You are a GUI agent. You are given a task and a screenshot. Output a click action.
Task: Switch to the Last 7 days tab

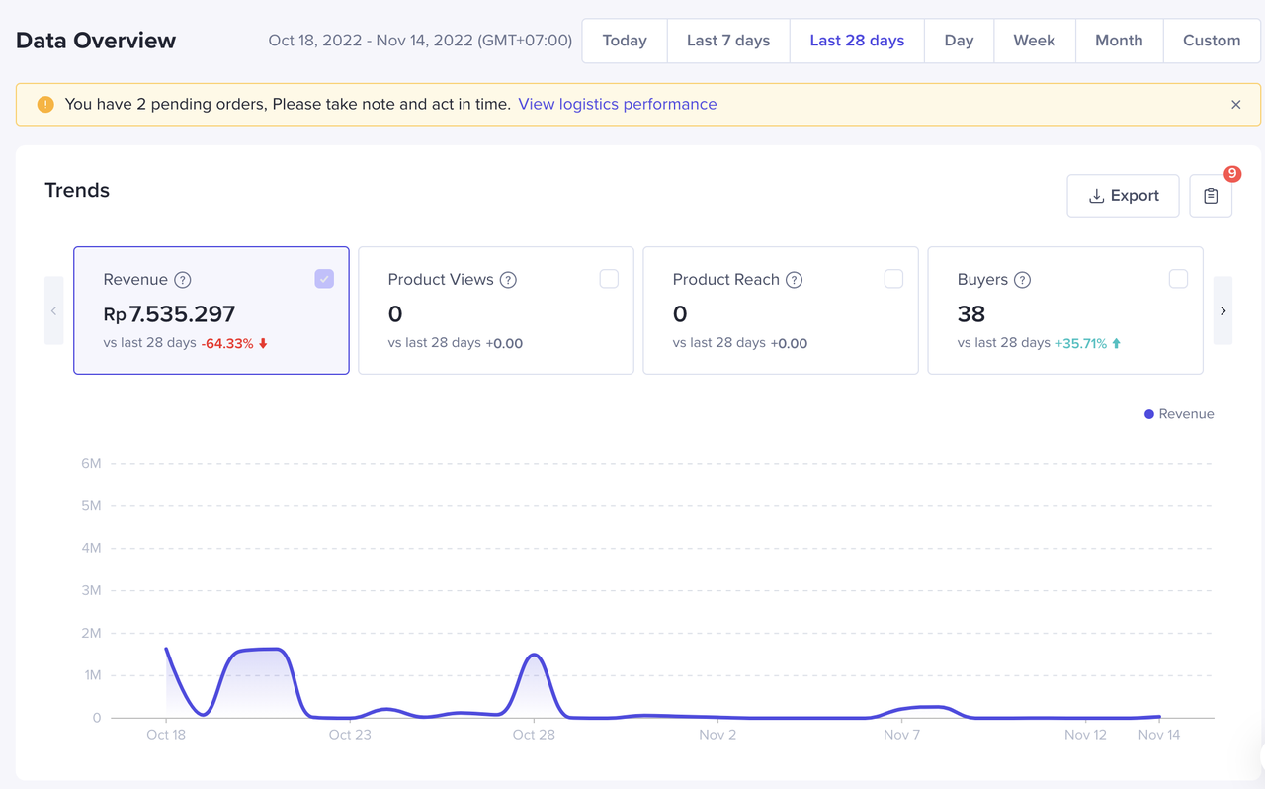pyautogui.click(x=728, y=41)
